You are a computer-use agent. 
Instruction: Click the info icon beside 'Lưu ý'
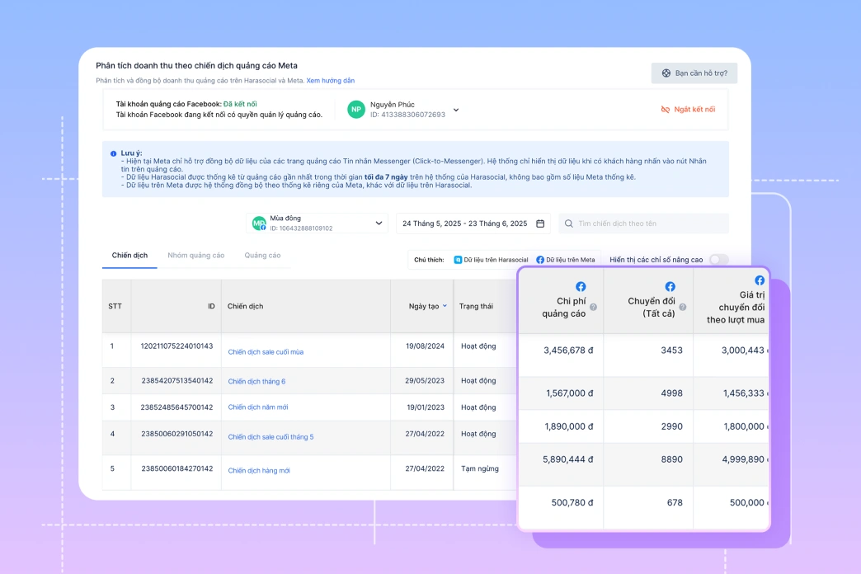(113, 153)
